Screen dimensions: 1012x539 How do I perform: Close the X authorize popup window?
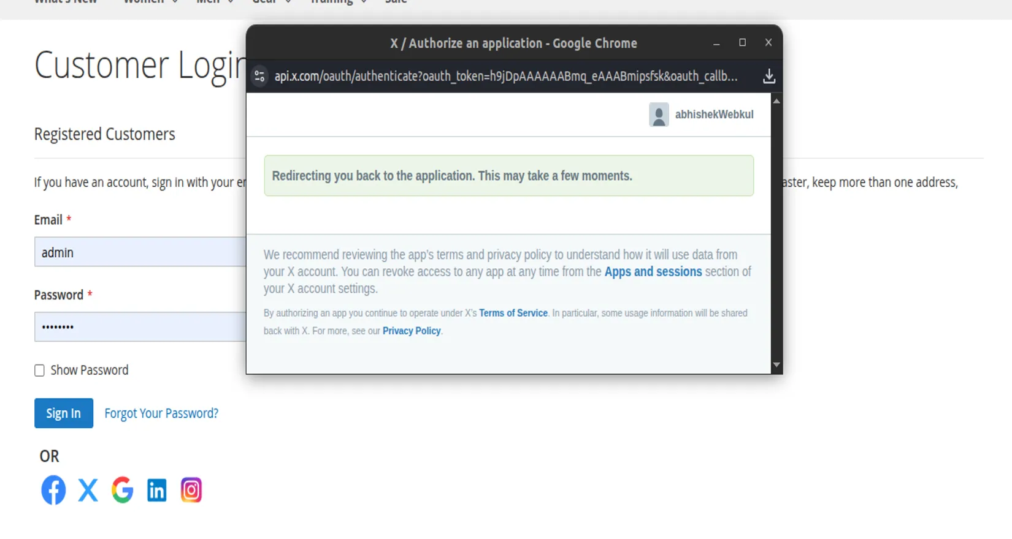(768, 42)
